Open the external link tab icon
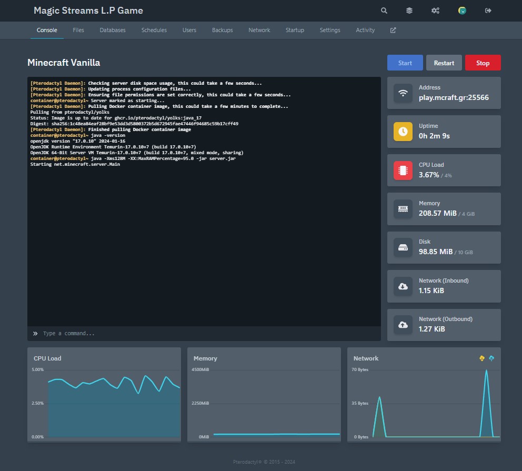 coord(393,31)
